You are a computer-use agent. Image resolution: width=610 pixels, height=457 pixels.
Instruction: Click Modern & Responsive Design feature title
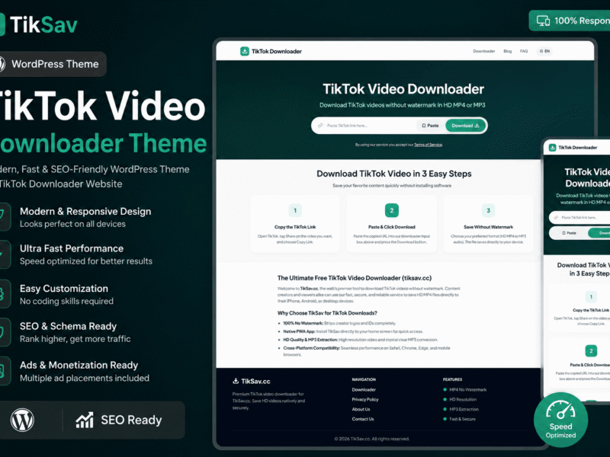(x=85, y=212)
